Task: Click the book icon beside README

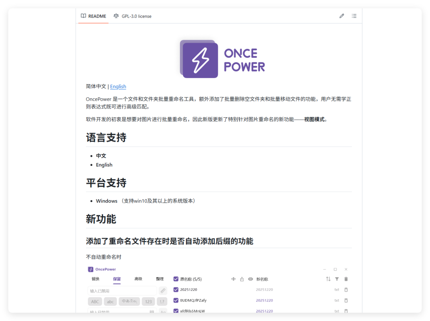Action: coord(83,16)
